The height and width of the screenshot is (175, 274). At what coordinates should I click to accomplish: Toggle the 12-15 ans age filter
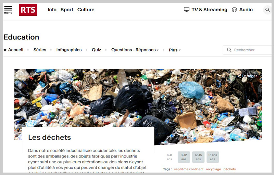point(198,157)
